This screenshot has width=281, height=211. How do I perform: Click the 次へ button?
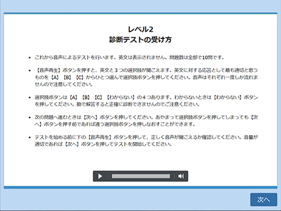(x=264, y=200)
